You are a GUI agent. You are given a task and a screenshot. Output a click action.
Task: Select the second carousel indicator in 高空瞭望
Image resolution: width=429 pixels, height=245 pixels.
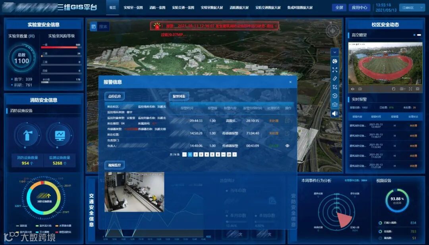(x=419, y=35)
